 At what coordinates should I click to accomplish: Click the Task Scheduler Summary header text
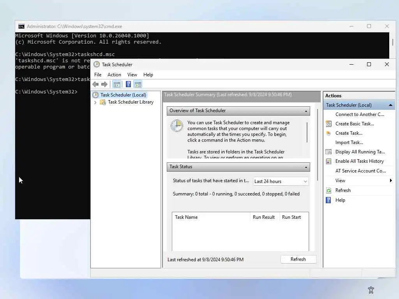coord(228,95)
